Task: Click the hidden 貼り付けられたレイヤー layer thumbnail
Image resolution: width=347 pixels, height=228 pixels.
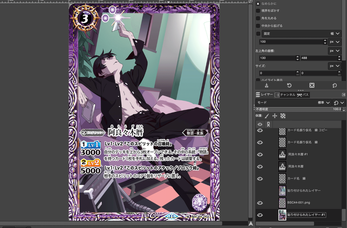Action: tap(282, 191)
